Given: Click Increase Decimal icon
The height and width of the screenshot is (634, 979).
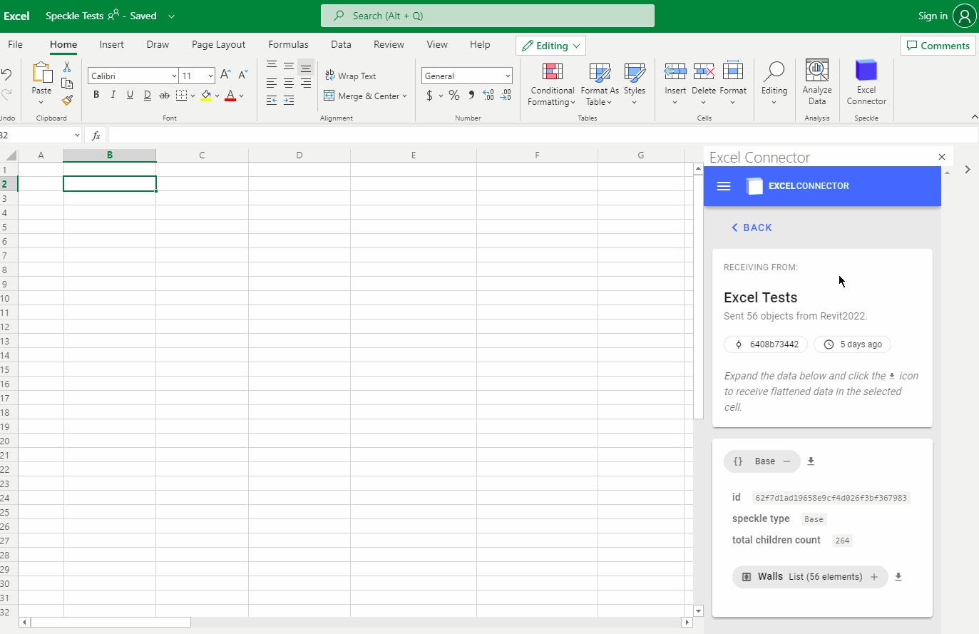Looking at the screenshot, I should click(x=488, y=95).
